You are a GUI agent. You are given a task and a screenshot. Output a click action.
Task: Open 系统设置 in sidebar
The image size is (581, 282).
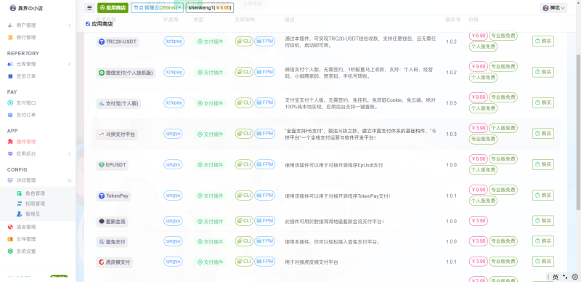click(26, 251)
